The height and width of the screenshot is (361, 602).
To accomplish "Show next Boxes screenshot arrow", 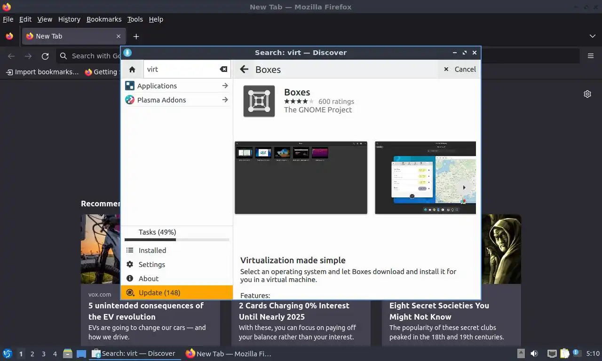I will [x=464, y=187].
